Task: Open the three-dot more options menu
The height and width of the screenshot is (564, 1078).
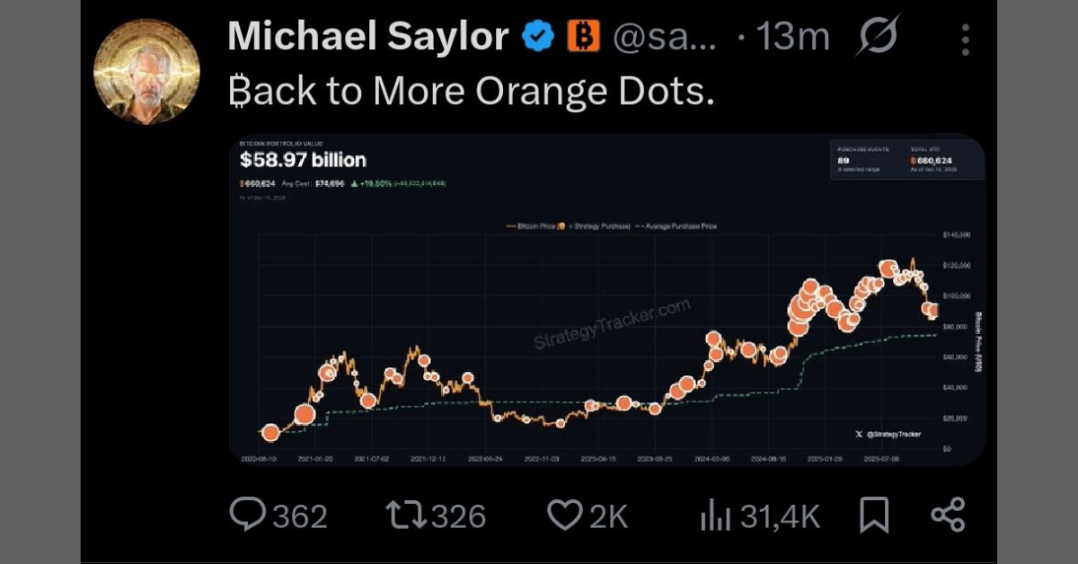Action: point(966,36)
